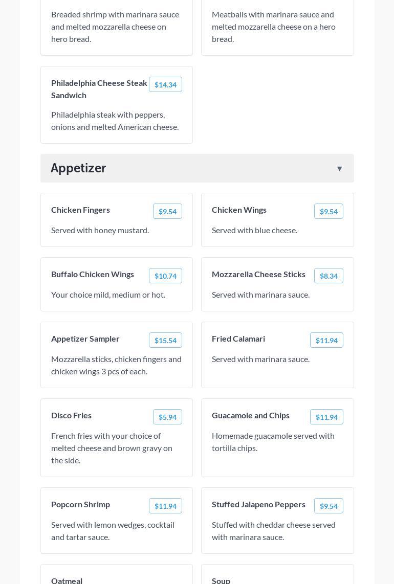Click the Fried Calamari item name
This screenshot has width=394, height=584.
(238, 339)
